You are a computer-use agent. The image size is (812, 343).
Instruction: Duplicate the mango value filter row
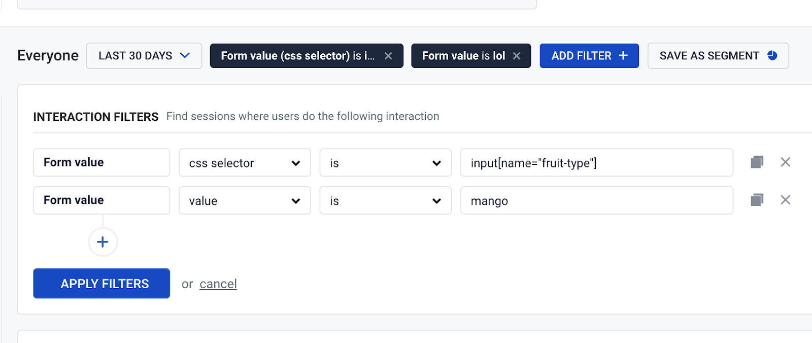point(756,200)
